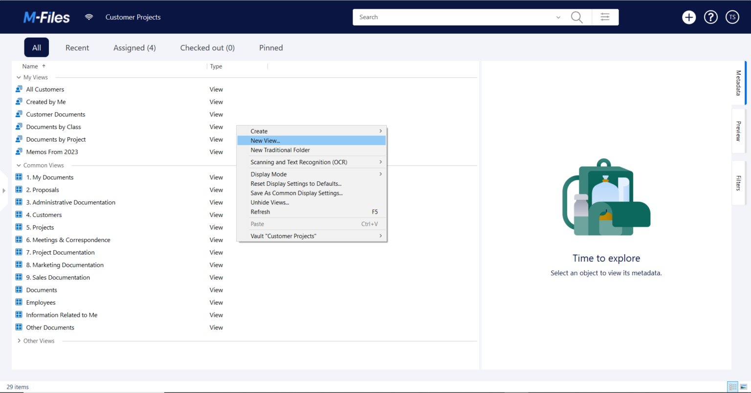Click the connection status icon beside Customer Projects

tap(89, 17)
